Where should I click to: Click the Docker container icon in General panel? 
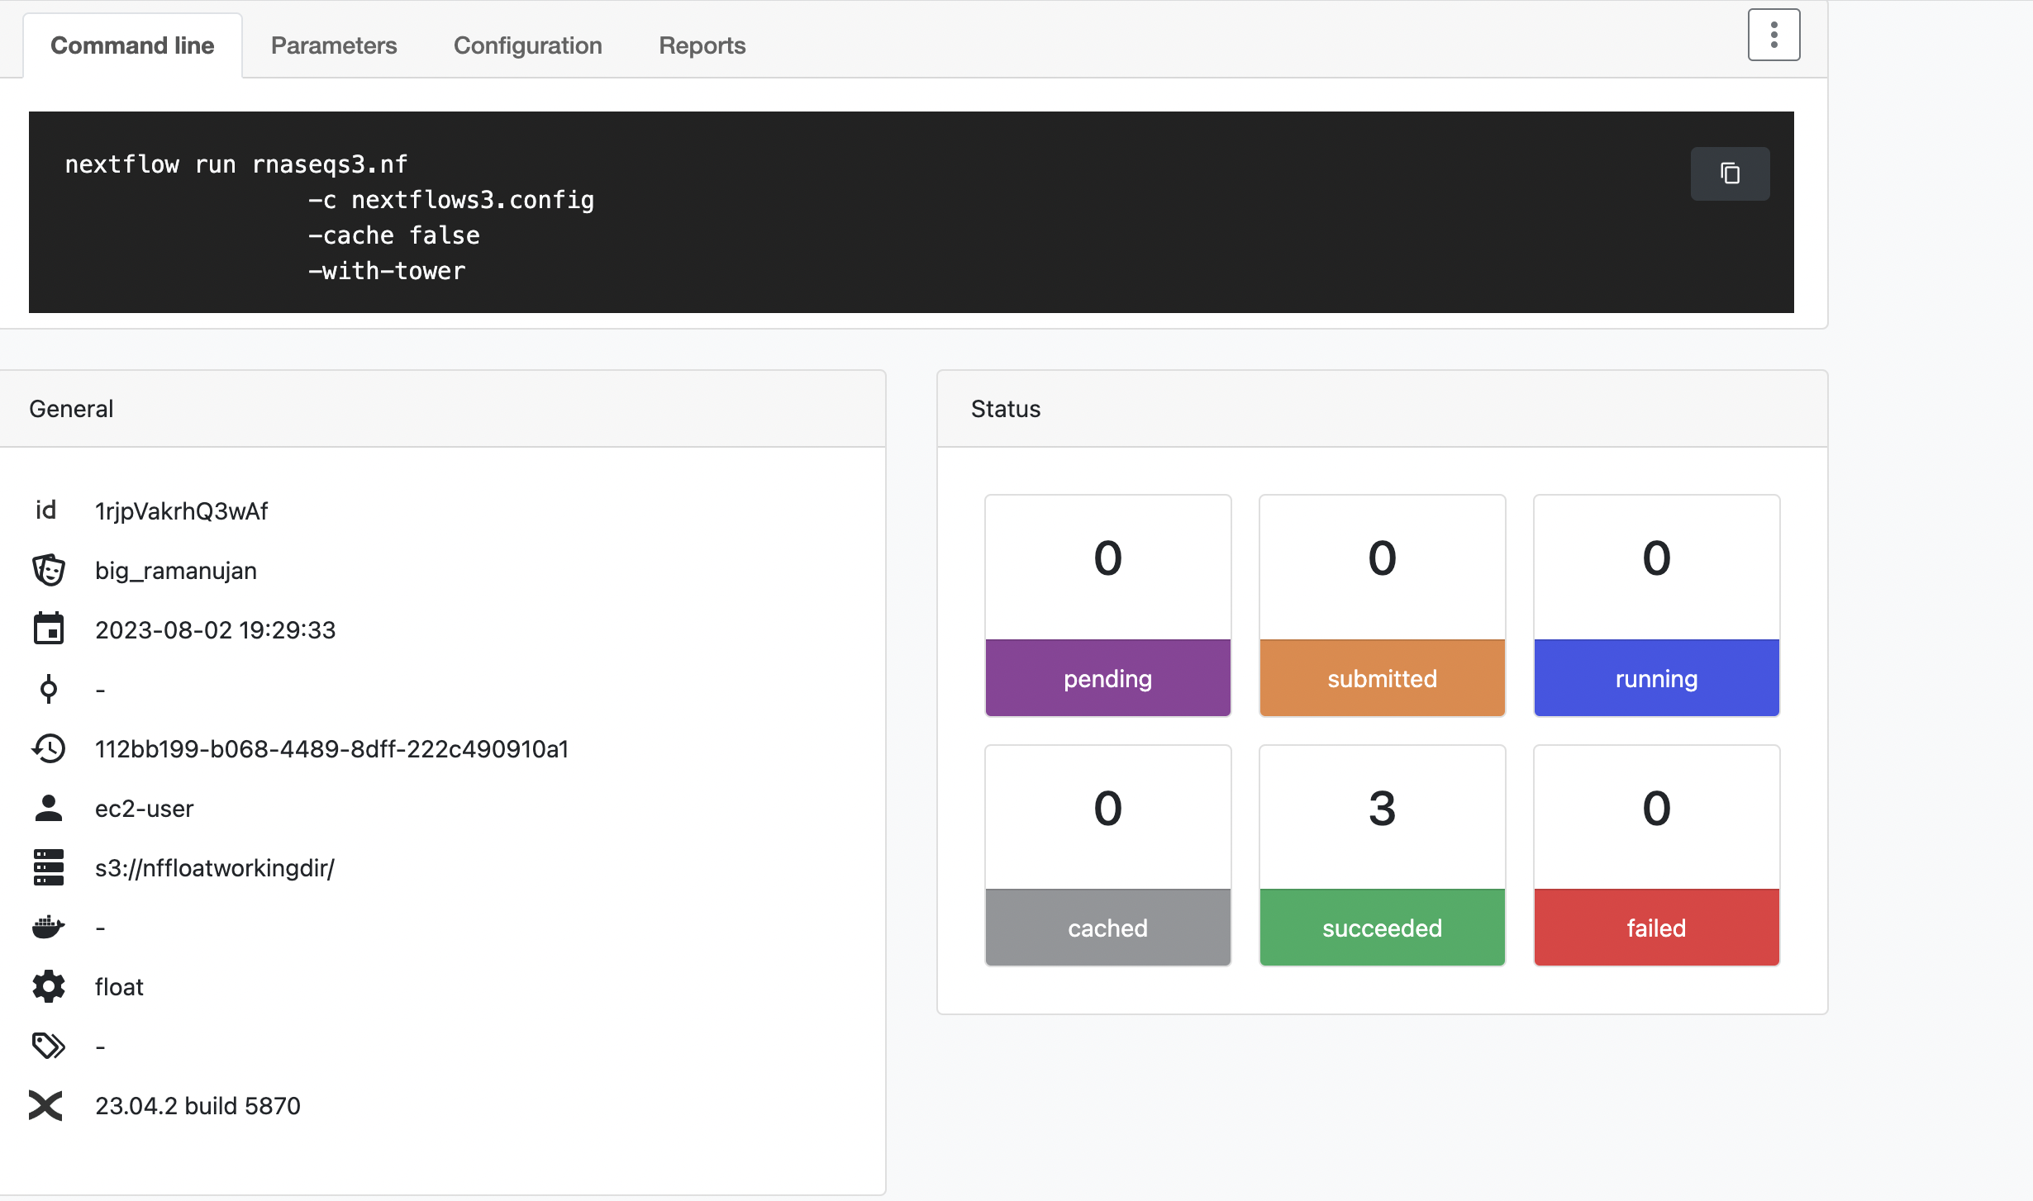click(49, 927)
